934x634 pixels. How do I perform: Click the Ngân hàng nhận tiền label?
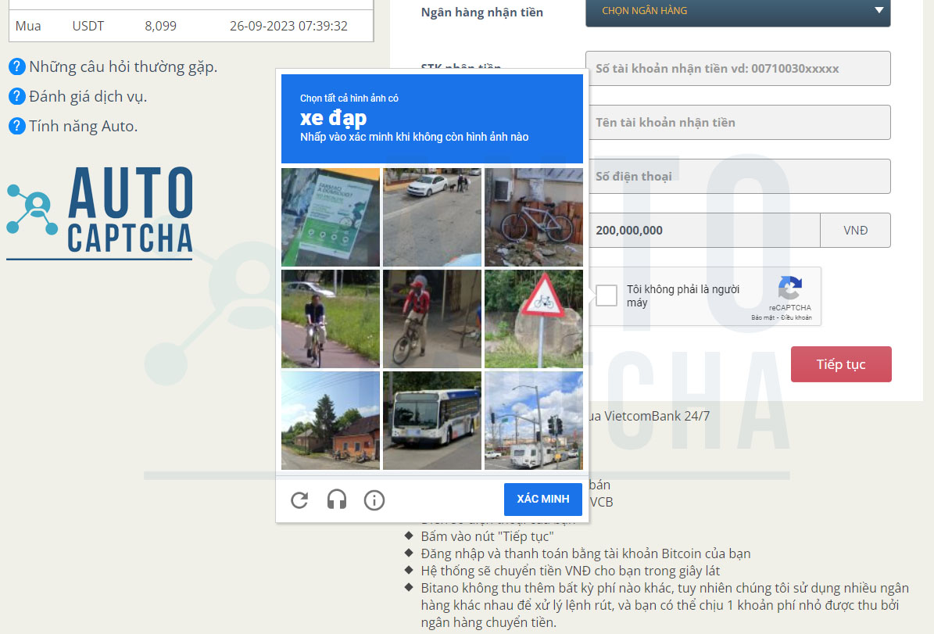click(482, 12)
